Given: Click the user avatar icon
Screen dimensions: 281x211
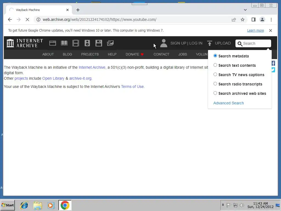Looking at the screenshot, I should 164,43.
